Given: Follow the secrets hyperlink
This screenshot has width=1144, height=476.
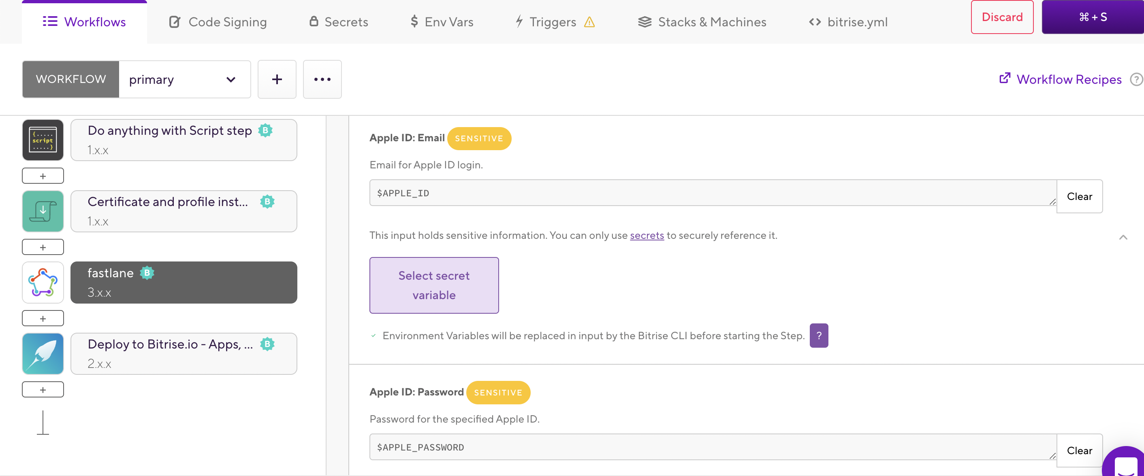Looking at the screenshot, I should tap(647, 236).
